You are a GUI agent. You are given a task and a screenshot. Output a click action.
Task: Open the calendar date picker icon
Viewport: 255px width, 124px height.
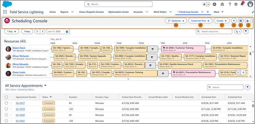click(x=67, y=31)
